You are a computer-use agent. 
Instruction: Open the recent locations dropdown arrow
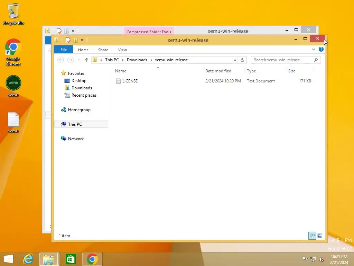click(79, 60)
